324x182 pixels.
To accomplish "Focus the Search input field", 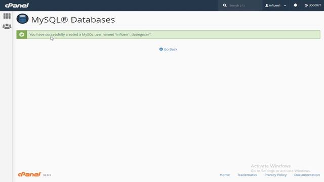I will [245, 6].
